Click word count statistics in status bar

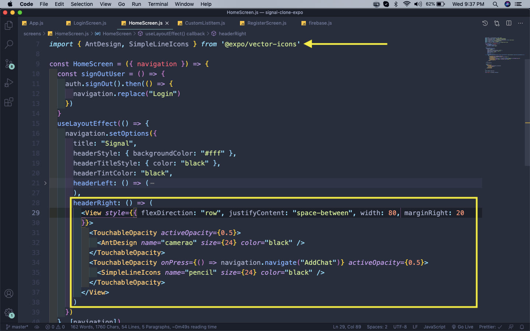pos(144,327)
